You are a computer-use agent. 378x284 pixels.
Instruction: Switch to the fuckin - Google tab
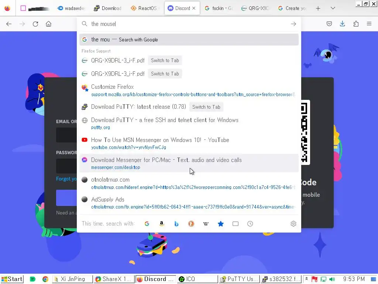point(219,8)
